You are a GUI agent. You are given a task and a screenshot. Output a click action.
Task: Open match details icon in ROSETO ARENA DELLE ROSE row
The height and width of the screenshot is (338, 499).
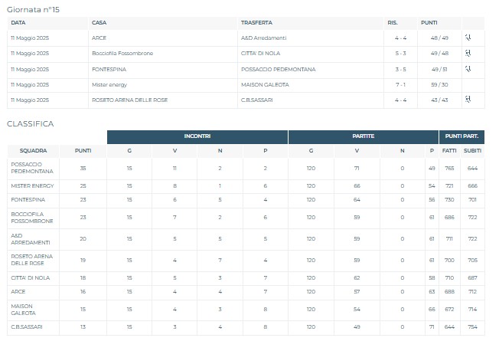click(468, 100)
